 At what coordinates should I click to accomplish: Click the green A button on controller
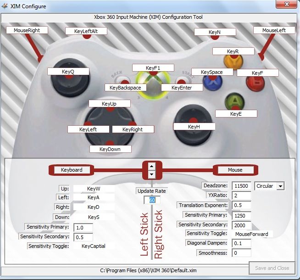pyautogui.click(x=234, y=101)
